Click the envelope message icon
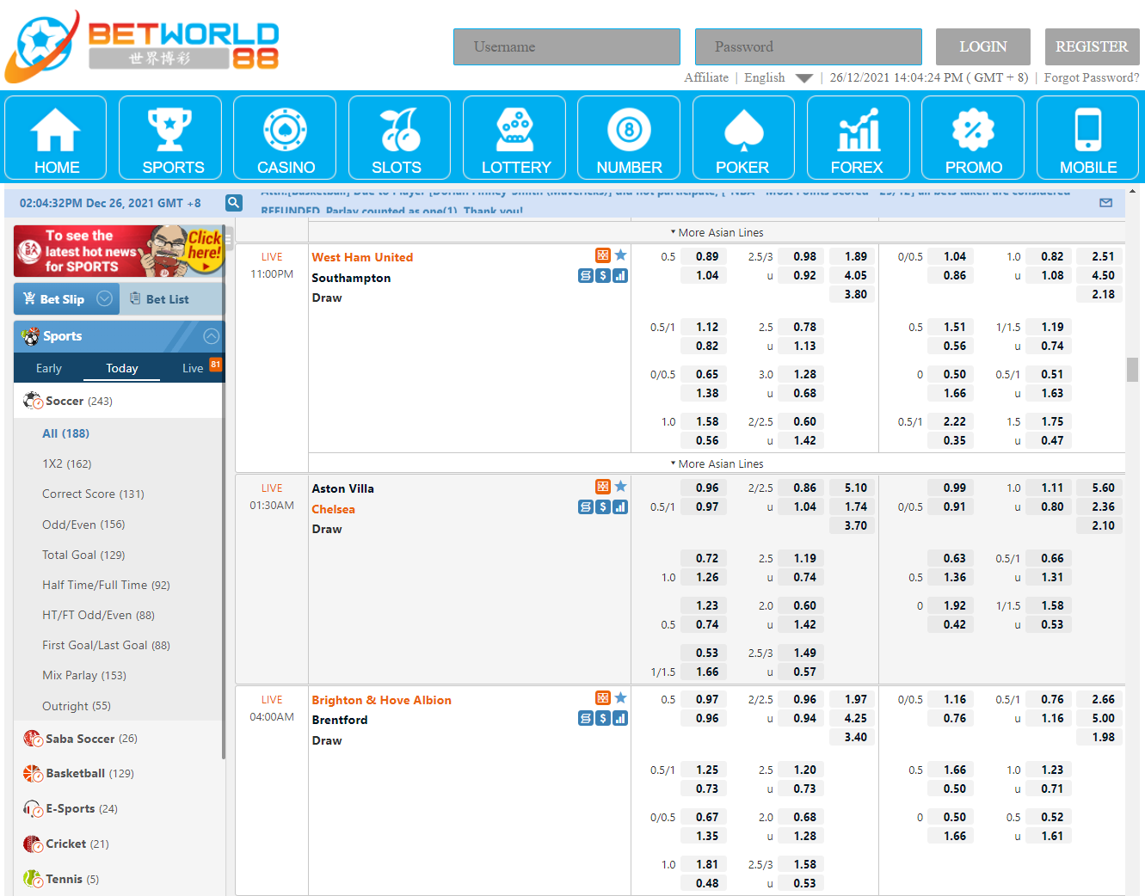The height and width of the screenshot is (896, 1145). (x=1105, y=203)
